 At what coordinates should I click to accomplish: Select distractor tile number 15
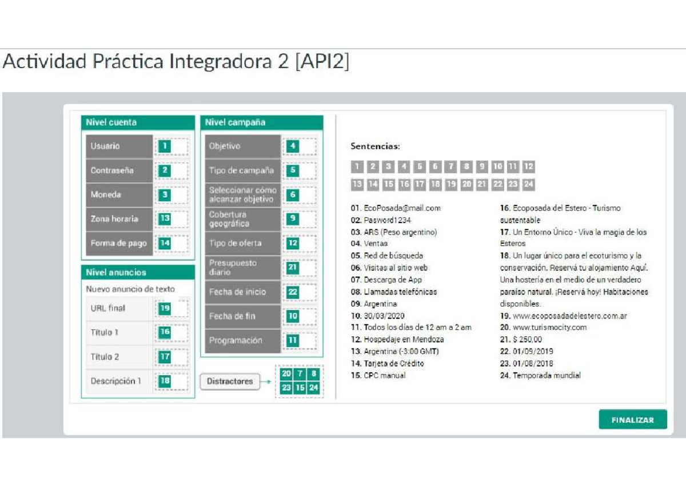click(x=300, y=387)
